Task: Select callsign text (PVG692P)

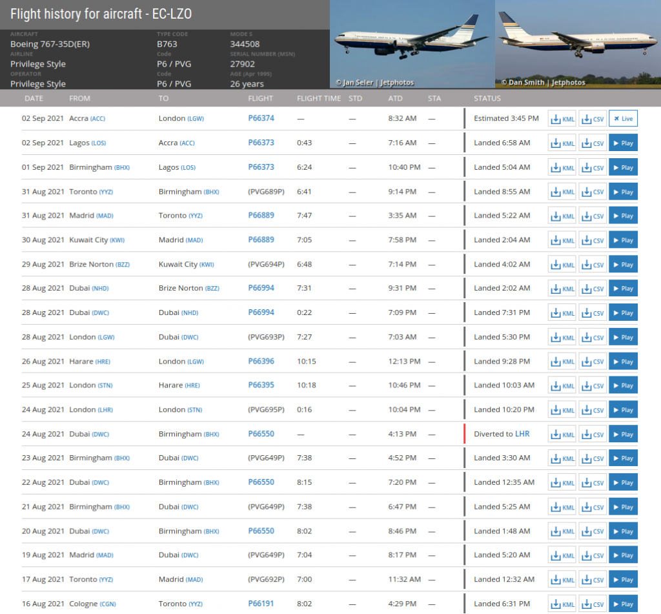Action: click(266, 579)
